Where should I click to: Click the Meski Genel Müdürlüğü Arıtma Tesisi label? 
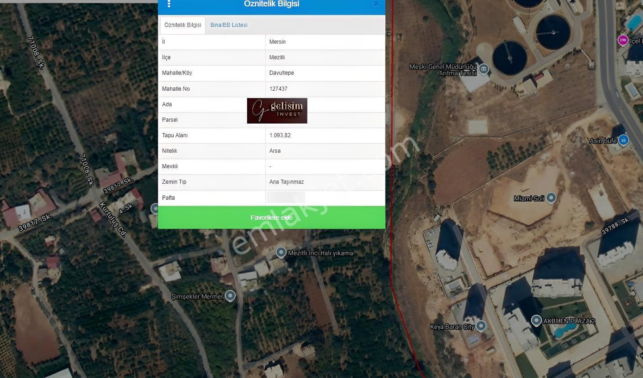pos(443,70)
